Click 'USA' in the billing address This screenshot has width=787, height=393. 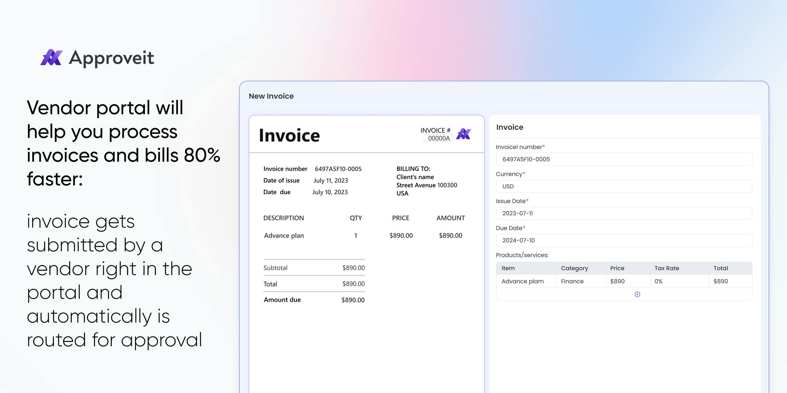(402, 193)
